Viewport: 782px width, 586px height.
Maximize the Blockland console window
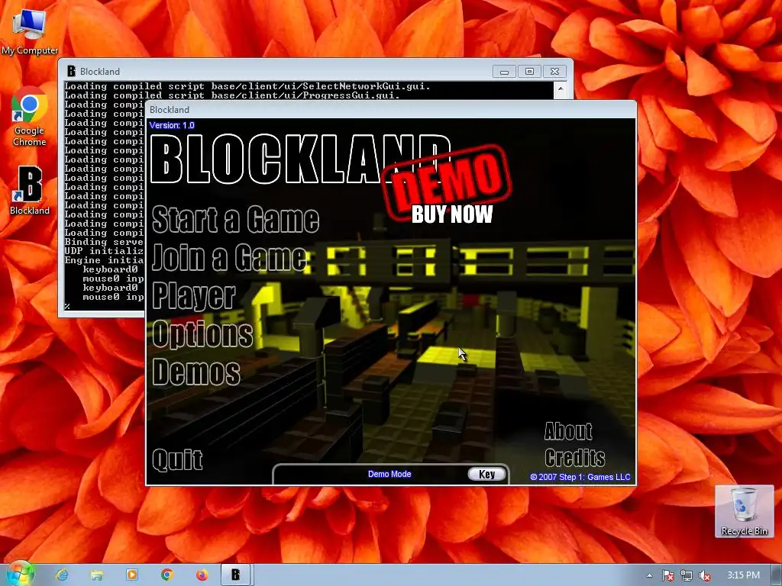(x=529, y=72)
